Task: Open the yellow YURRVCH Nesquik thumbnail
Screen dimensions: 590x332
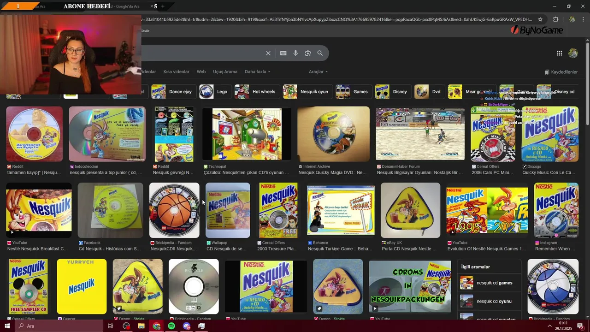Action: pos(82,286)
